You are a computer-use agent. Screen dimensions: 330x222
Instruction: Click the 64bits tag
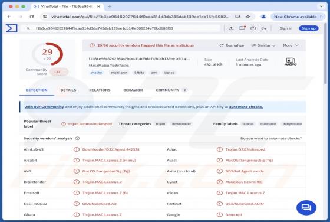(x=139, y=73)
